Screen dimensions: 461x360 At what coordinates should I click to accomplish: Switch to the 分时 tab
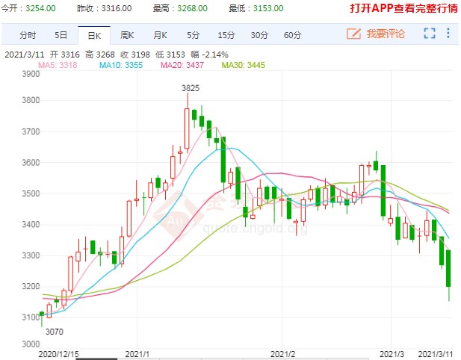coord(28,35)
